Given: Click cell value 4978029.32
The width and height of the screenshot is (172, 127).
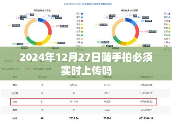Looking at the screenshot, I should point(146,101).
